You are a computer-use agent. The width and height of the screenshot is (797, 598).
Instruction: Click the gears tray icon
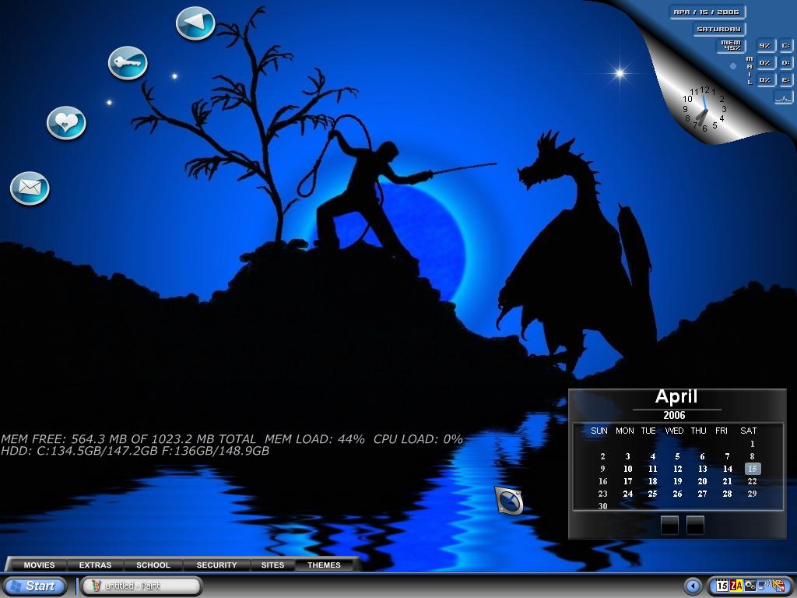click(x=750, y=586)
